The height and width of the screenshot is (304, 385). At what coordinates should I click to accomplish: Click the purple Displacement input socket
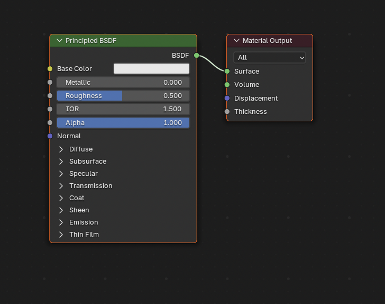pyautogui.click(x=227, y=98)
